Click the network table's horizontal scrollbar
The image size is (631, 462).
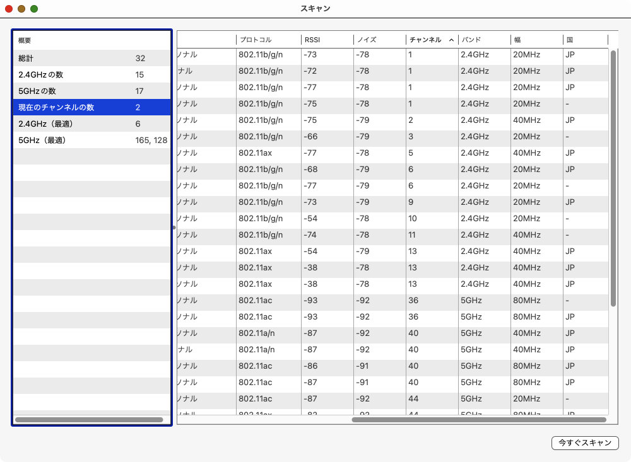(x=479, y=420)
